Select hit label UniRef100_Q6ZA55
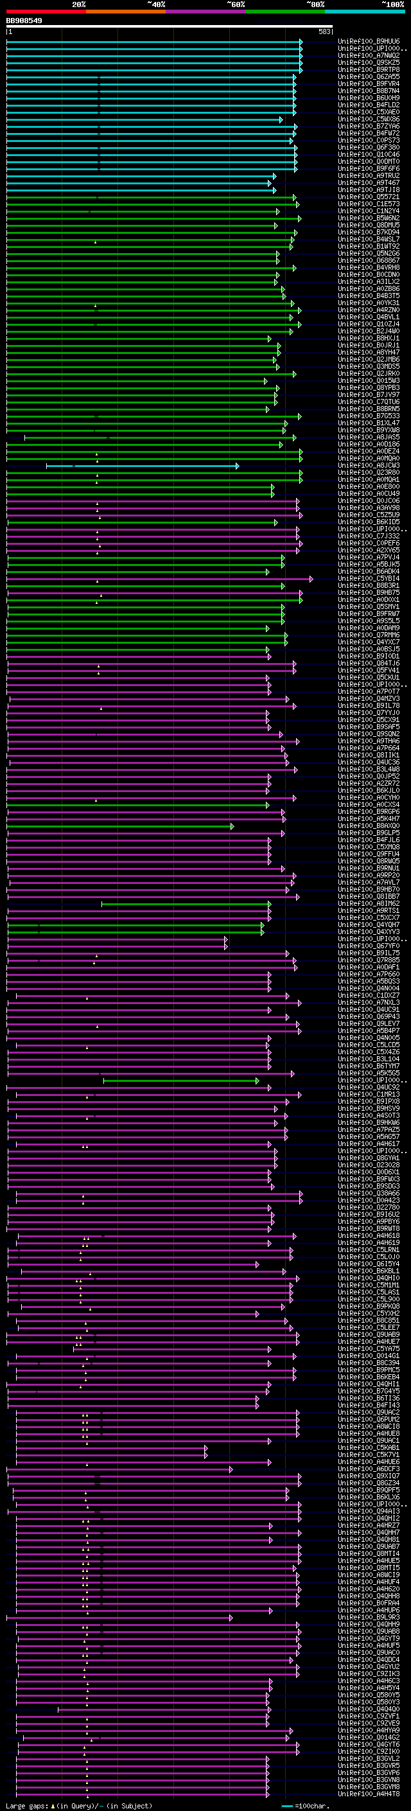The width and height of the screenshot is (411, 1811). 369,76
